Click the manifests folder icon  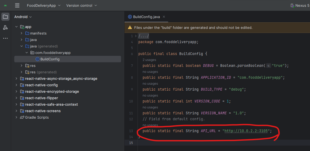point(27,33)
